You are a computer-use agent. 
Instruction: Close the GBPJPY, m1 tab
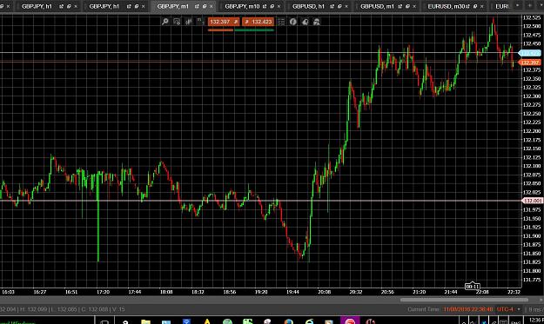[x=211, y=6]
